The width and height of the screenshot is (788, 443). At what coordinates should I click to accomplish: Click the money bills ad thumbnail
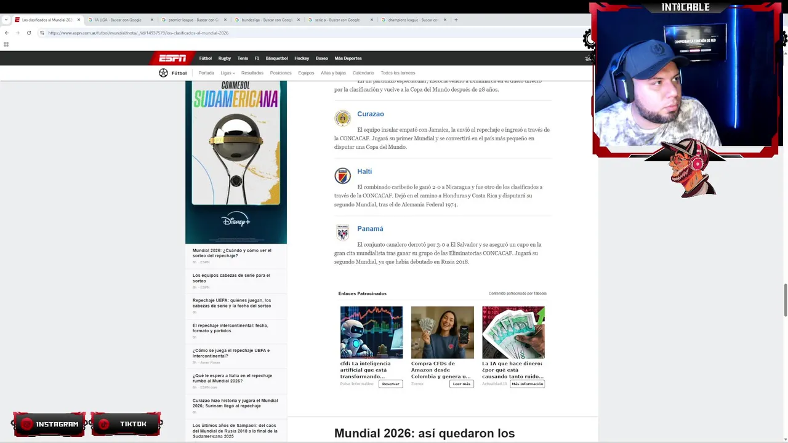(x=513, y=332)
